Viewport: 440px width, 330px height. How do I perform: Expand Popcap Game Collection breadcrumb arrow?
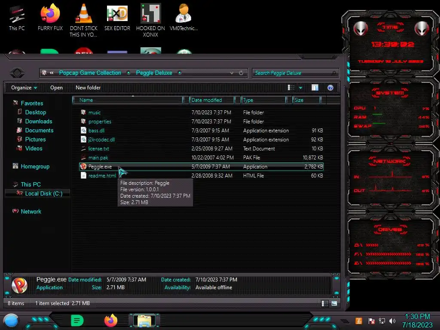128,73
